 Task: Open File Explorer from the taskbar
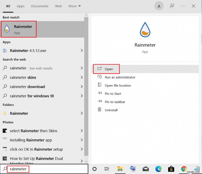120,169
